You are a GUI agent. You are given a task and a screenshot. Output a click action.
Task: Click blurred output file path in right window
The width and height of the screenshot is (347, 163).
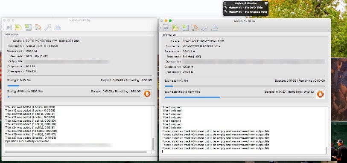254,62
